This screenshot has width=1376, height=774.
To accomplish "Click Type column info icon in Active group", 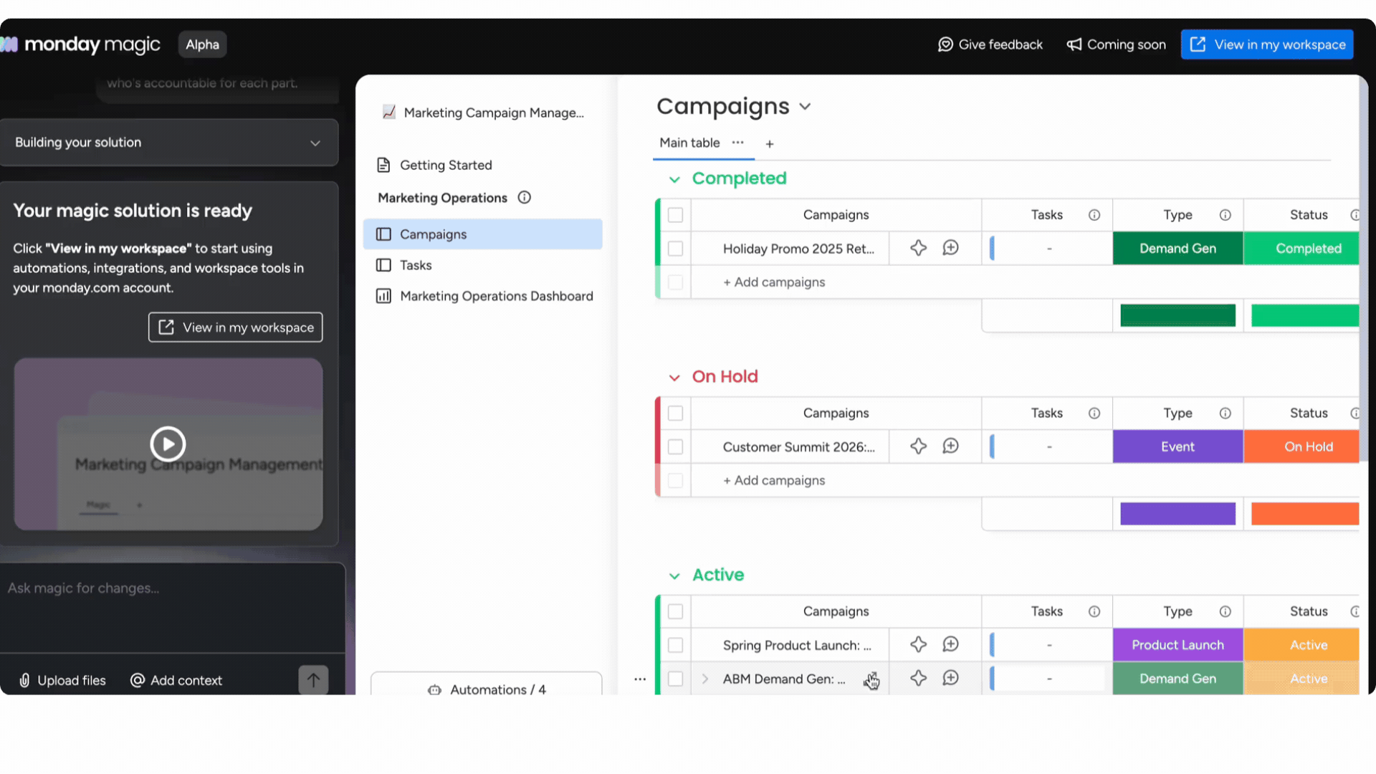I will coord(1225,611).
